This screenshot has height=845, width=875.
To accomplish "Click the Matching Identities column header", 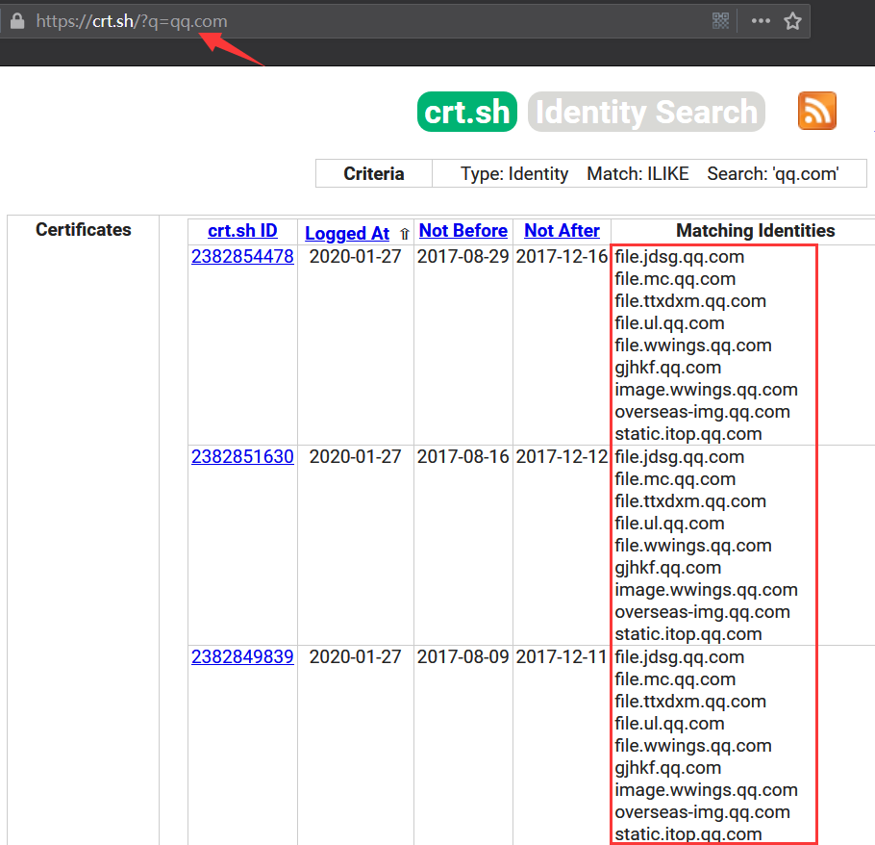I will tap(756, 231).
